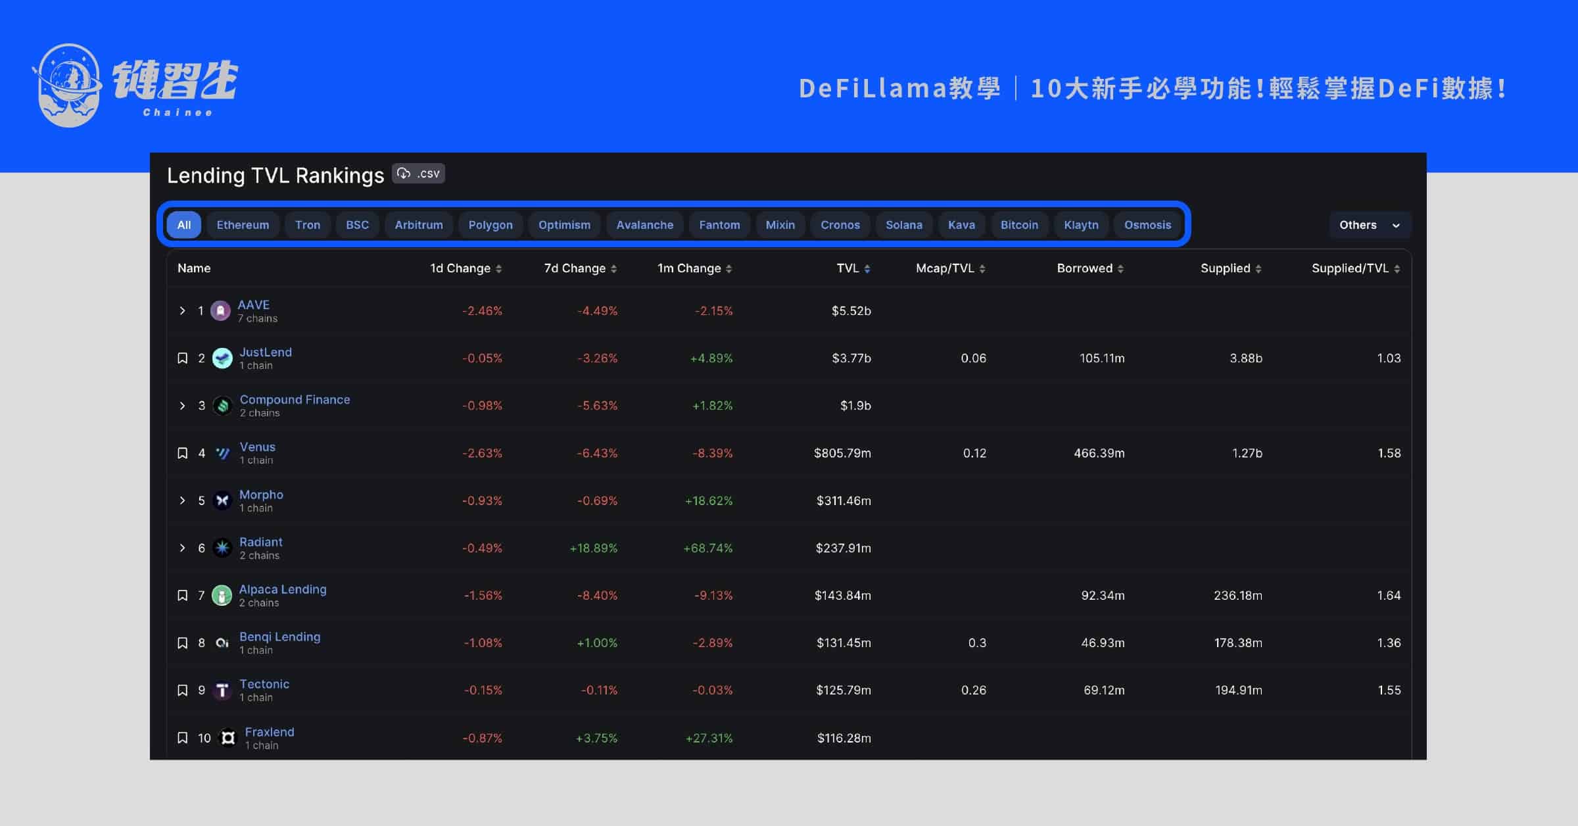
Task: Filter rankings by Osmosis chain
Action: (1147, 225)
